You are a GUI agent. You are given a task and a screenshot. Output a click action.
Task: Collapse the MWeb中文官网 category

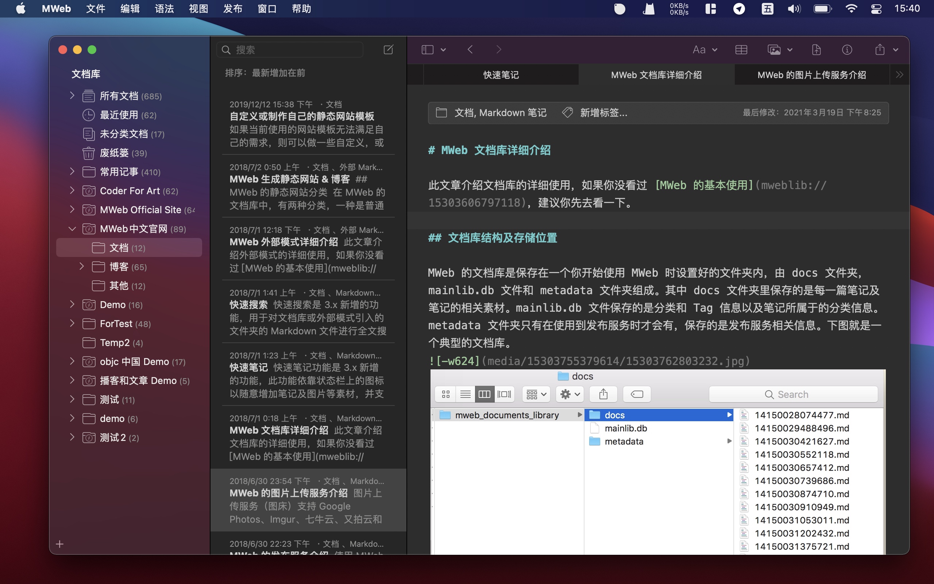[x=72, y=228]
